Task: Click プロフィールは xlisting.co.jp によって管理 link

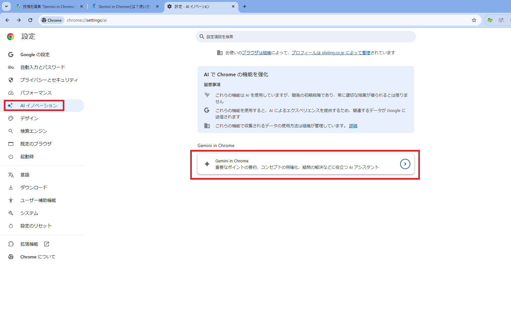Action: point(331,53)
